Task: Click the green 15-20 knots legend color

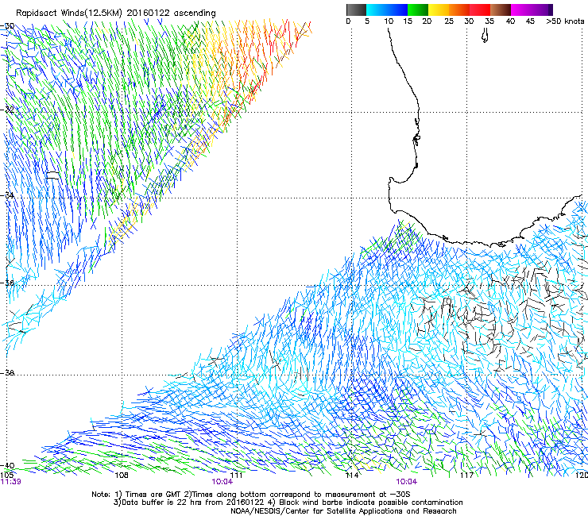Action: click(418, 10)
